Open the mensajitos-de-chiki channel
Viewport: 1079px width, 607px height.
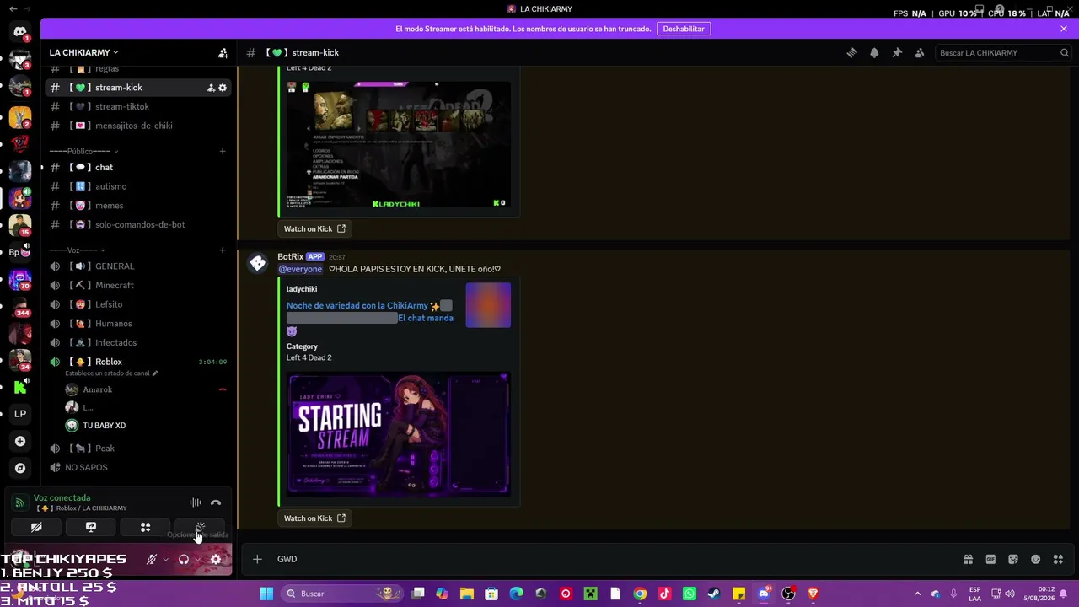pyautogui.click(x=137, y=126)
